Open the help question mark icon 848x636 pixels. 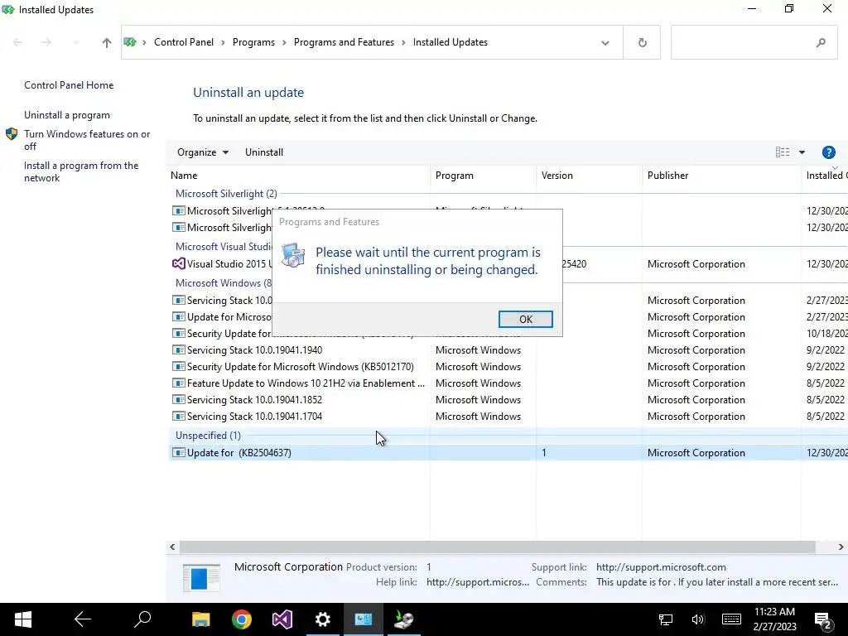point(828,152)
